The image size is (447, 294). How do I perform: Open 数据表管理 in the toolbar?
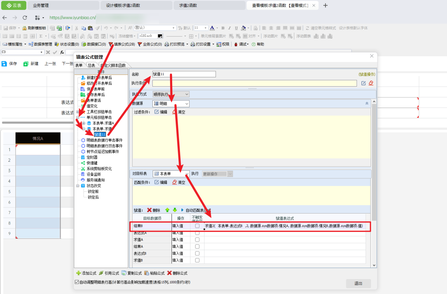click(x=40, y=44)
